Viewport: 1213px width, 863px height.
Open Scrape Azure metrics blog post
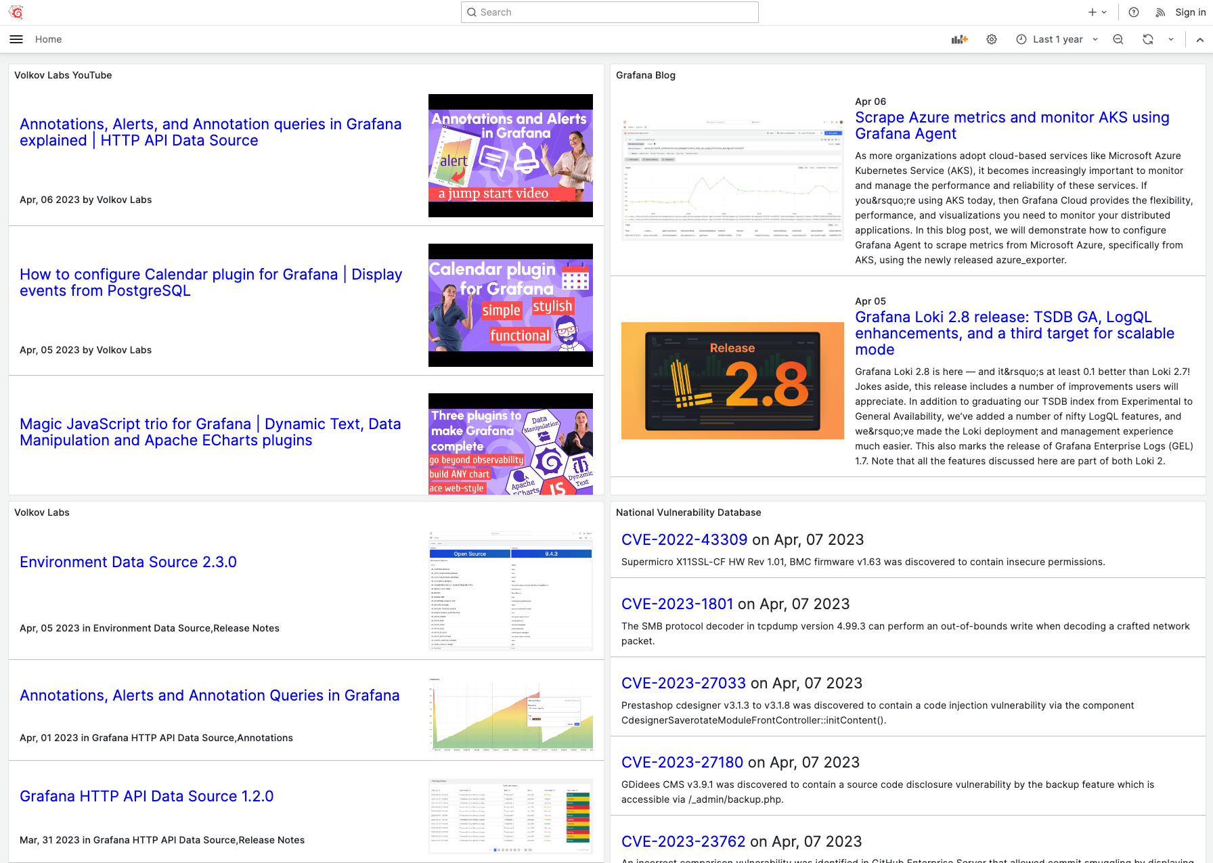[1012, 125]
